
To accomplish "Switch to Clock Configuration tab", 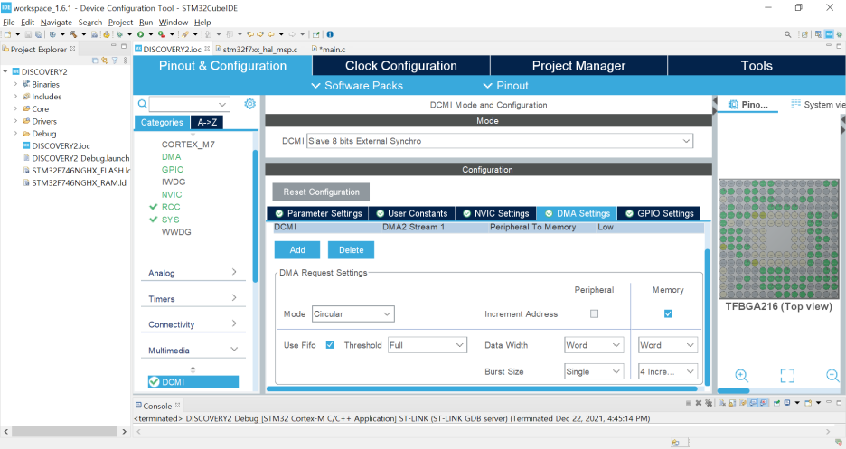I will click(x=401, y=66).
